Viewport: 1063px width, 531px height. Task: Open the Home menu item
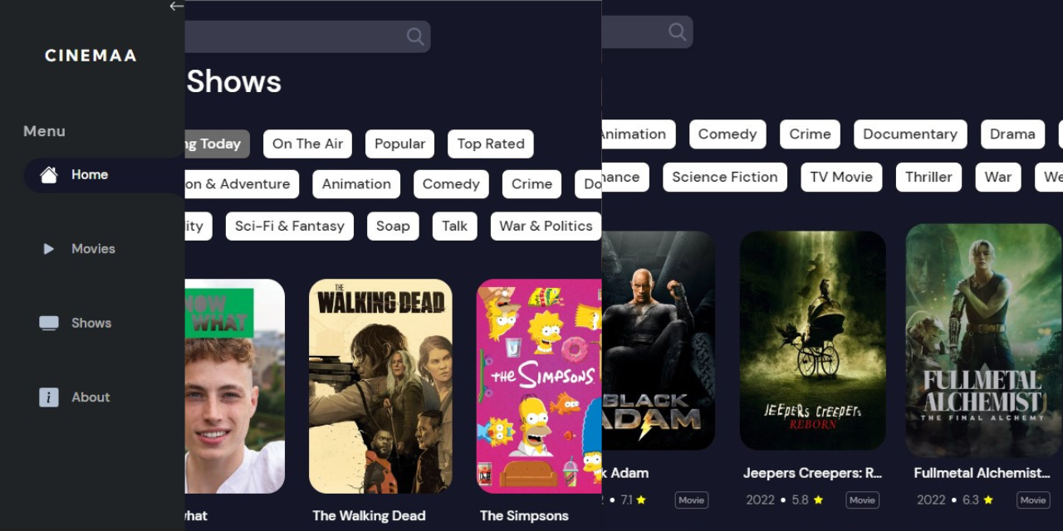105,175
